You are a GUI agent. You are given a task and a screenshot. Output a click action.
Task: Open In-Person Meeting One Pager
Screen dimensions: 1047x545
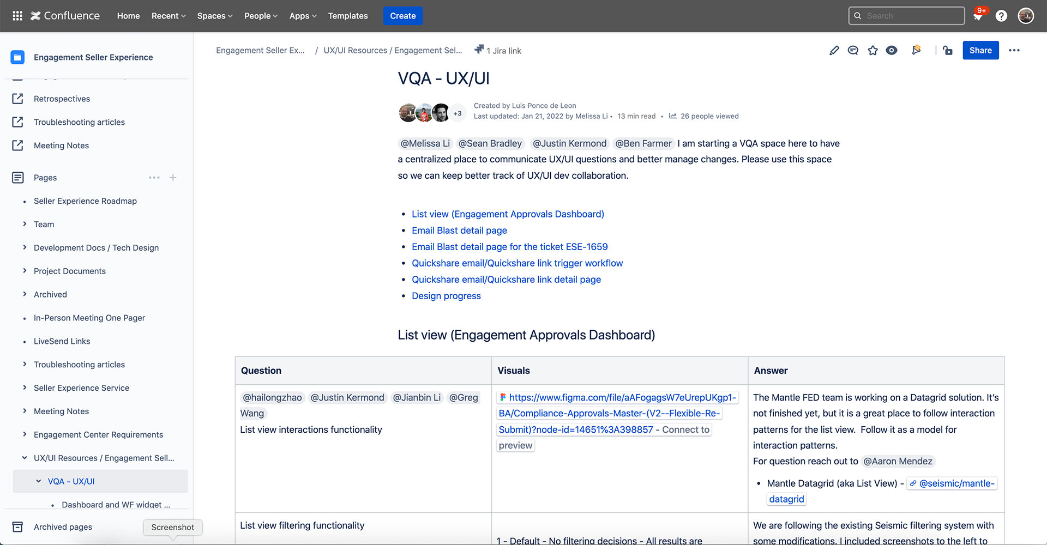[x=89, y=318]
